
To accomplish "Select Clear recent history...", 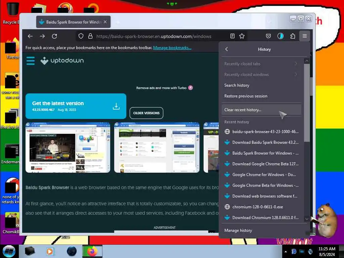I will (x=261, y=110).
